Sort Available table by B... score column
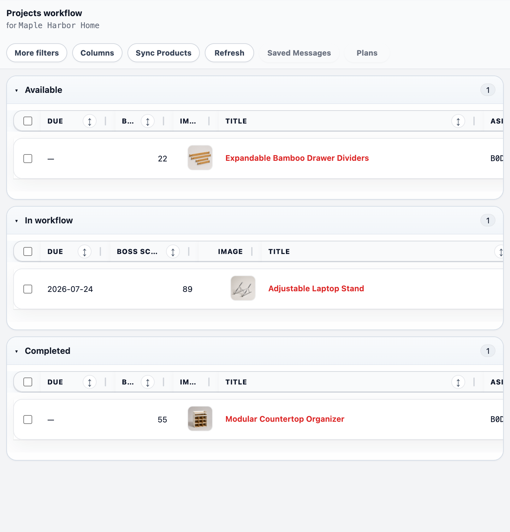The image size is (510, 532). coord(148,121)
